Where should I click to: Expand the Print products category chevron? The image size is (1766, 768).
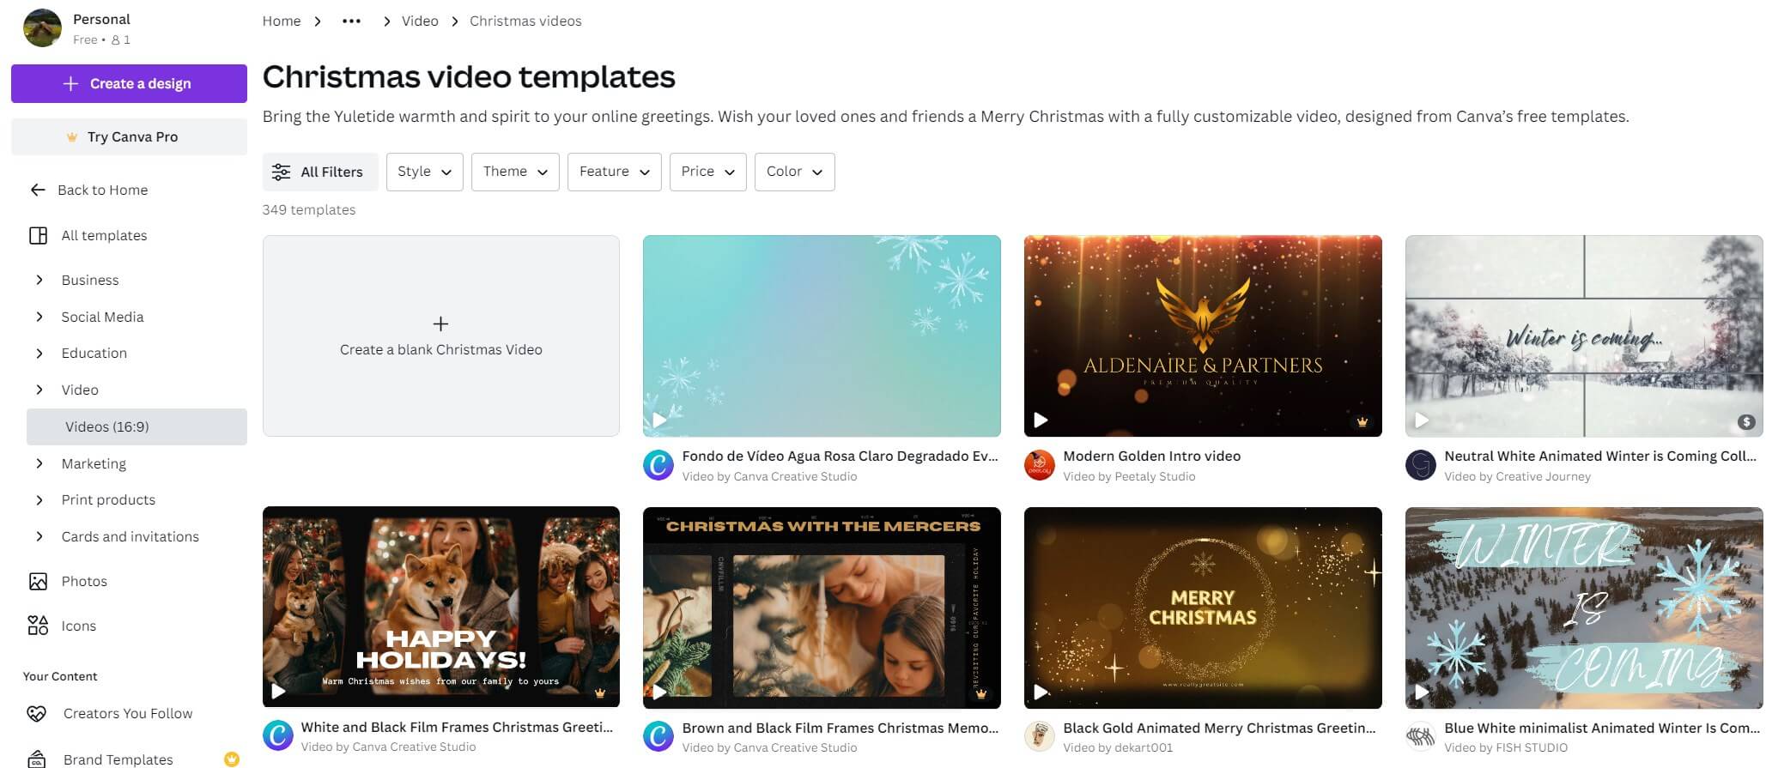(x=39, y=499)
